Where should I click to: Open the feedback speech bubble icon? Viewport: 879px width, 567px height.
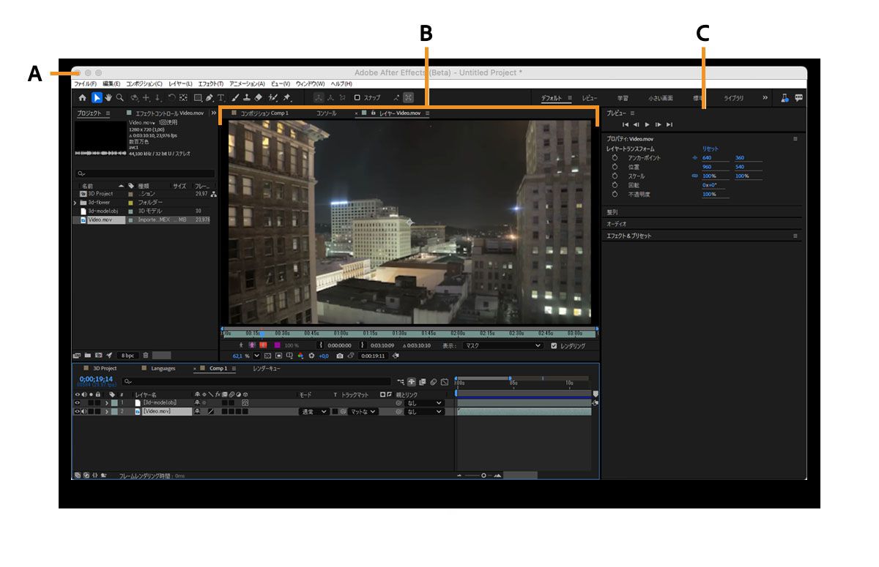pos(798,97)
